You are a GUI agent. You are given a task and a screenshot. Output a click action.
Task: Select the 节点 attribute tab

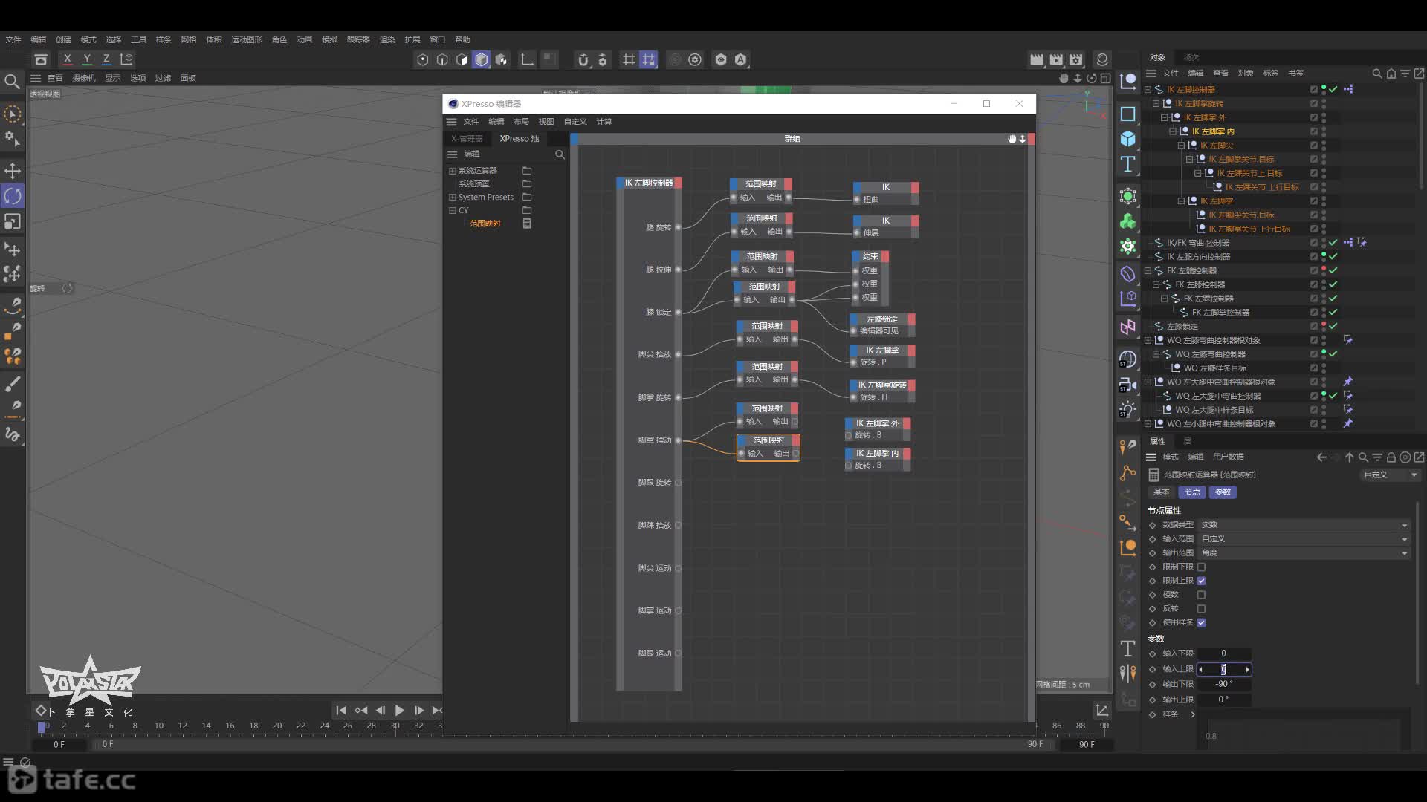coord(1192,492)
